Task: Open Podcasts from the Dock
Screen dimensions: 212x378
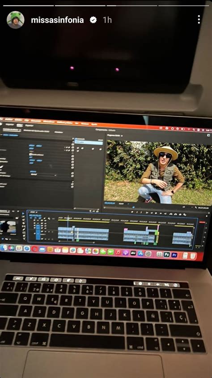Action: click(x=125, y=253)
